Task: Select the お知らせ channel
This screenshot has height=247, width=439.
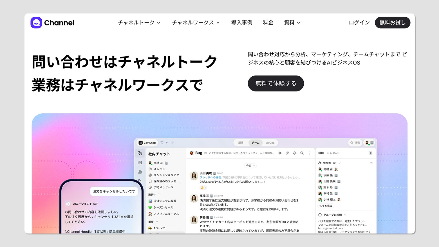Action: click(157, 228)
